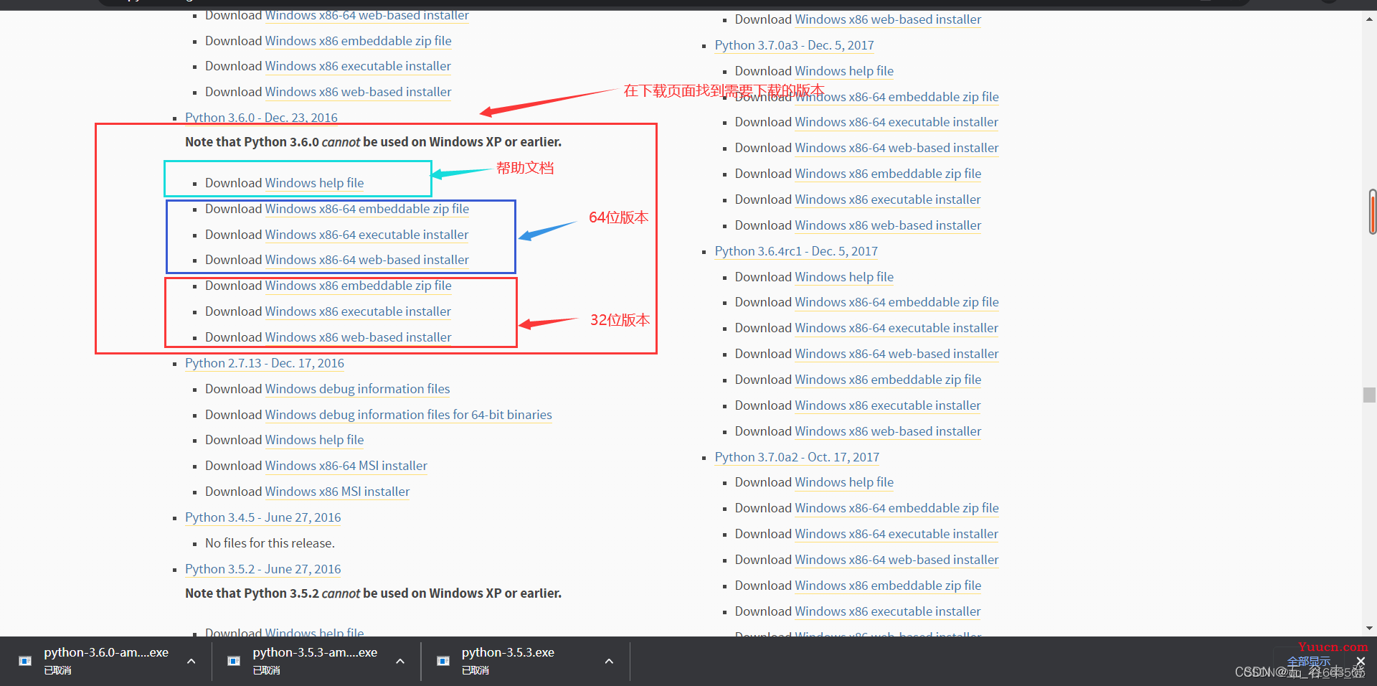Click the Python 3.6.0 Windows XP note text
Image resolution: width=1377 pixels, height=686 pixels.
(x=373, y=142)
